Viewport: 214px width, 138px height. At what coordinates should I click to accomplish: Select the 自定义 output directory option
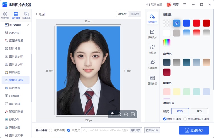(x=68, y=130)
